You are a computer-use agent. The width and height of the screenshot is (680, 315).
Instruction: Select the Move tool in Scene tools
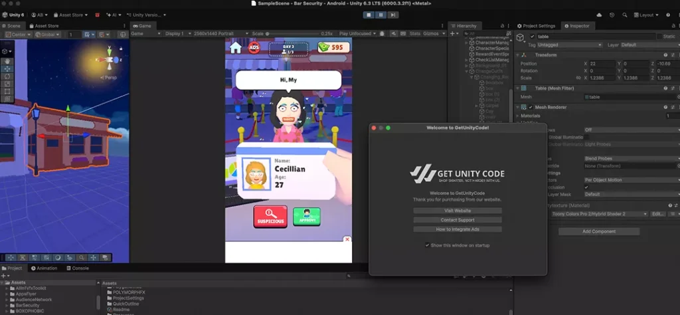click(x=7, y=68)
